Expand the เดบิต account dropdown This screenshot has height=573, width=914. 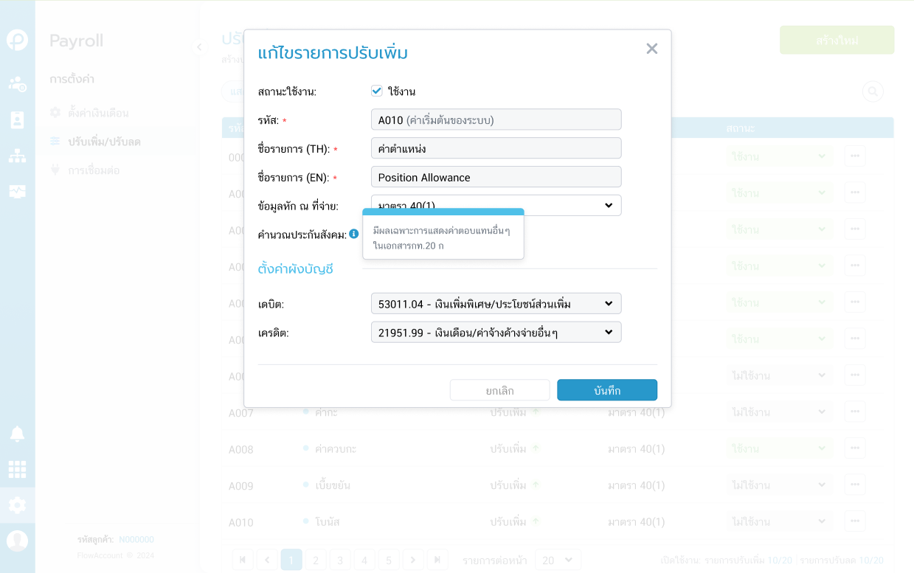[496, 304]
